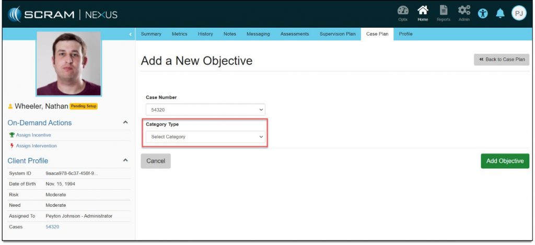Screen dimensions: 535x245
Task: Expand the Case Number dropdown
Action: [x=205, y=110]
